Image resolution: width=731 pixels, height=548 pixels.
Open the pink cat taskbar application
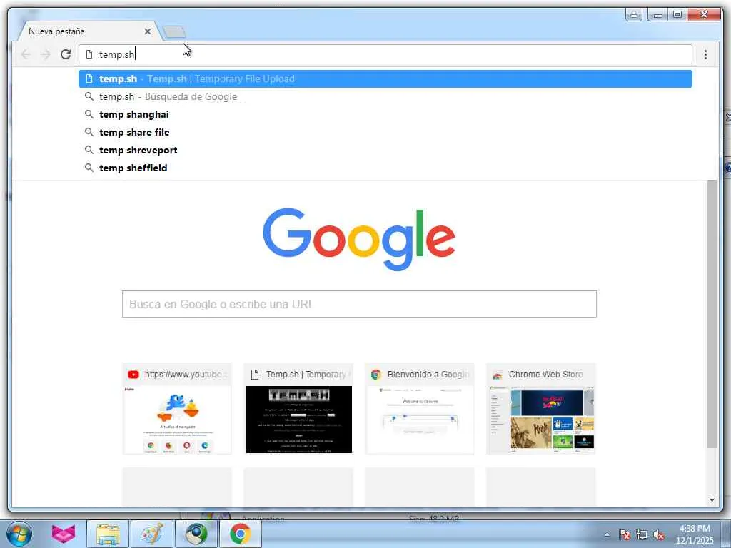pos(64,534)
